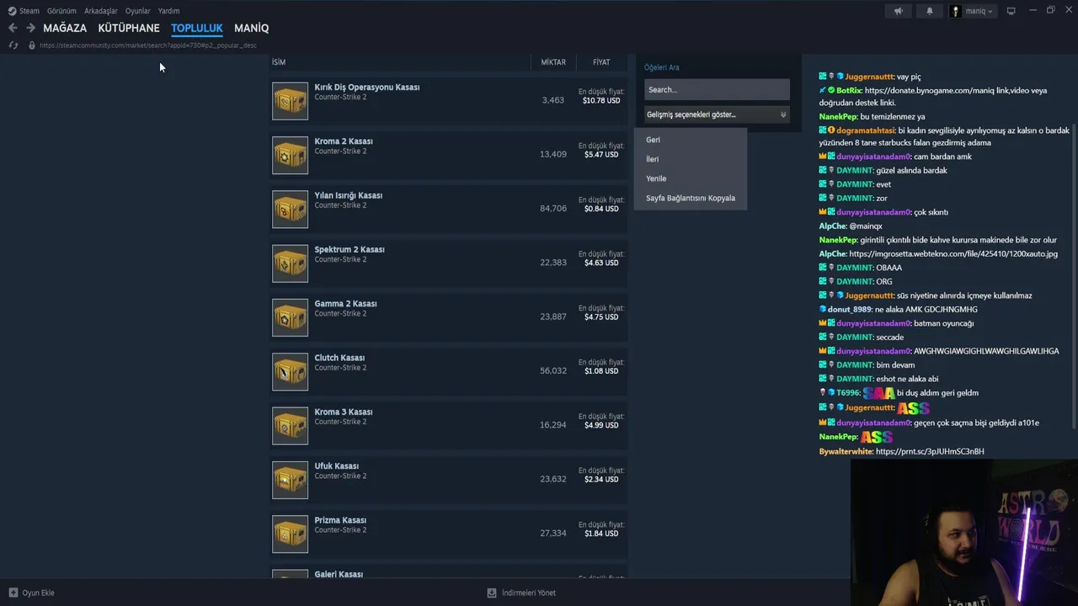The height and width of the screenshot is (606, 1078).
Task: Open the Arkadaşlar menu
Action: (x=101, y=11)
